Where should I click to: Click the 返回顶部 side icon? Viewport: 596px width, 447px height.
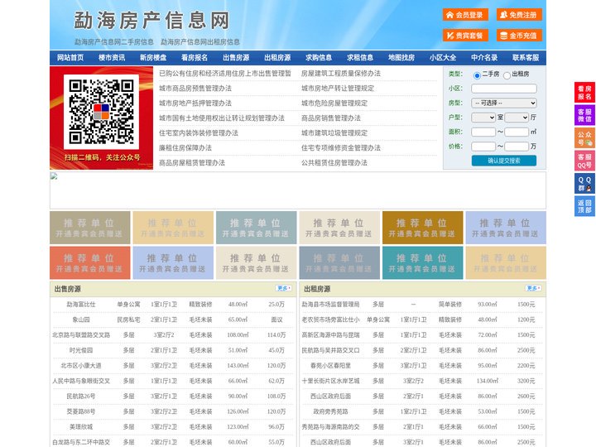tap(584, 206)
